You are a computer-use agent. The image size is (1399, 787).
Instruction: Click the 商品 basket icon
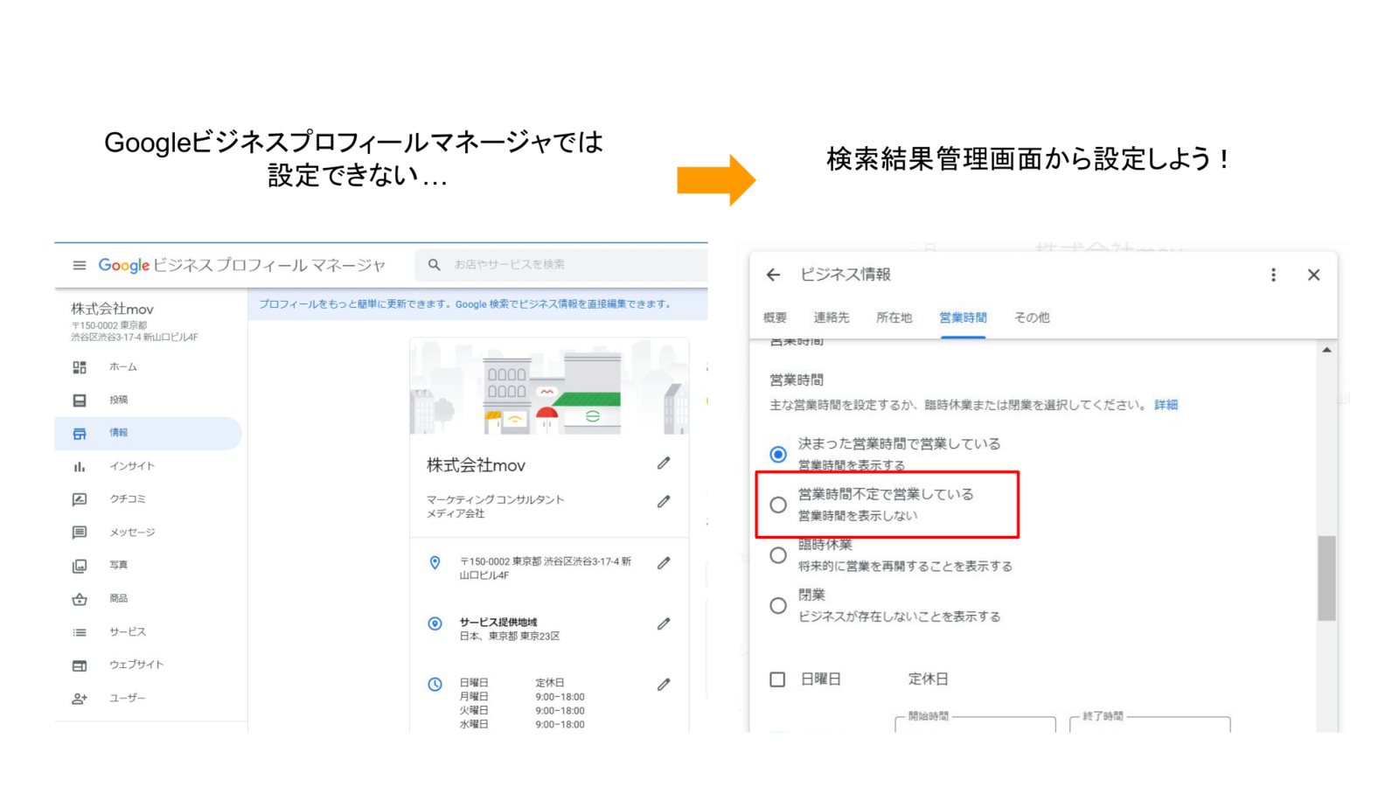[x=80, y=599]
